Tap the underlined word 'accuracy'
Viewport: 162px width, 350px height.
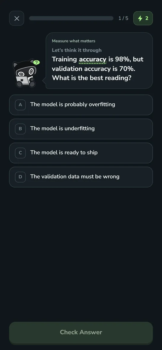click(93, 60)
